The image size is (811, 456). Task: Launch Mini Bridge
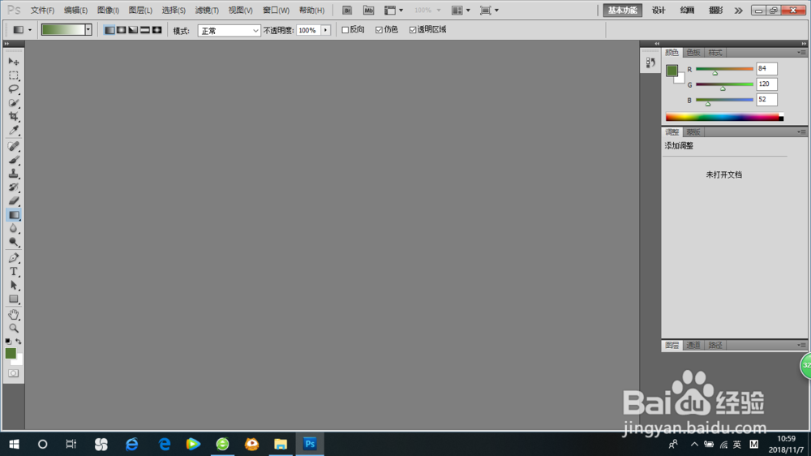(368, 11)
